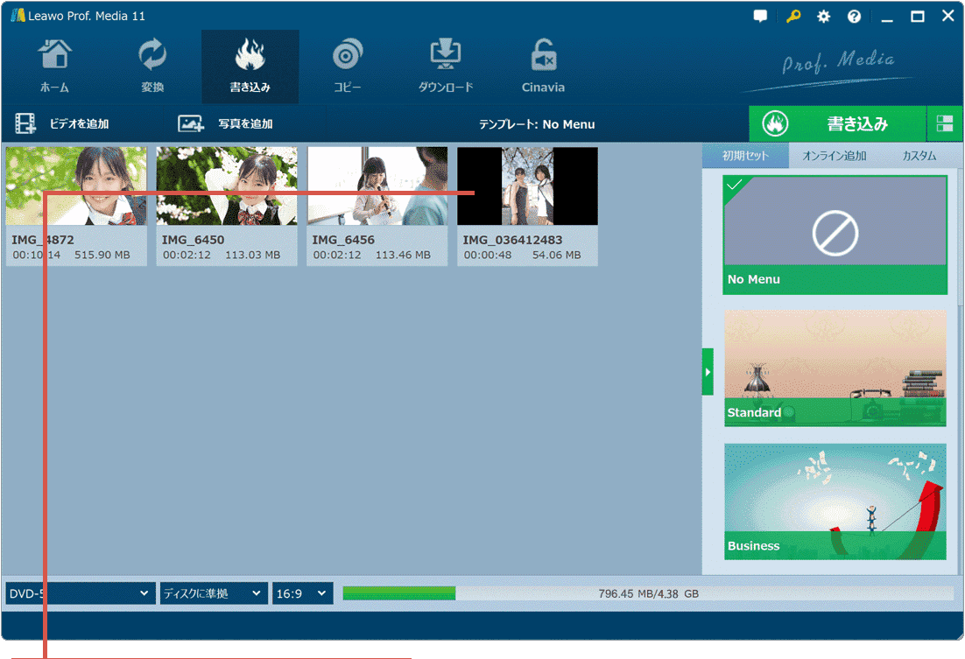Screen dimensions: 965x659
Task: Expand the DVD-5 disc type dropdown
Action: (80, 593)
